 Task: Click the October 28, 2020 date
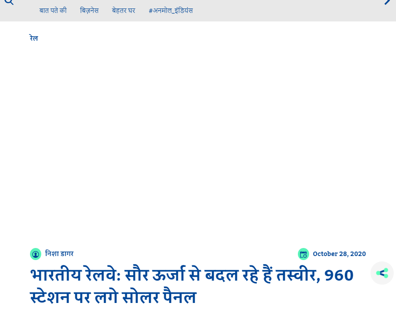click(339, 254)
